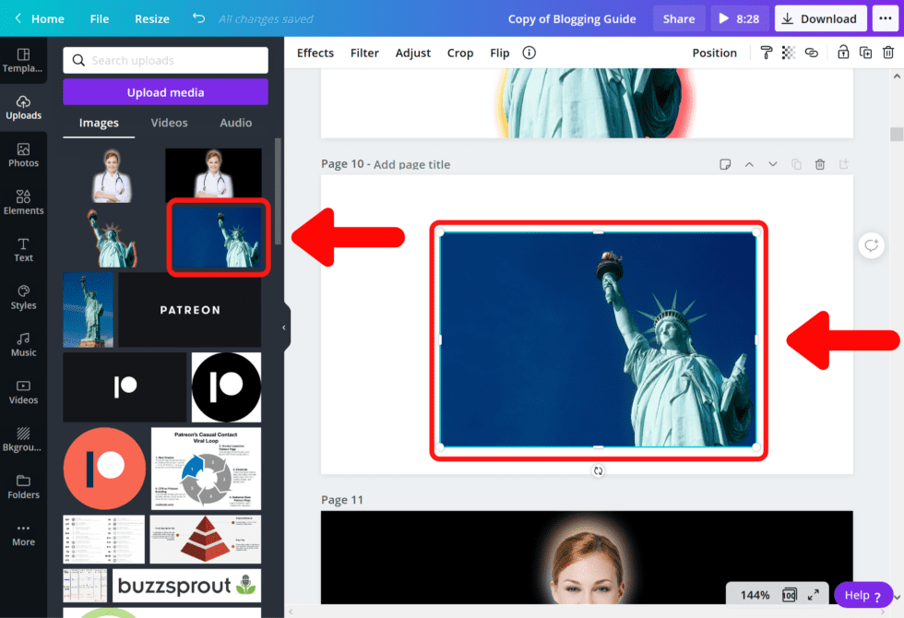Open the Elements sidebar panel

pos(23,202)
